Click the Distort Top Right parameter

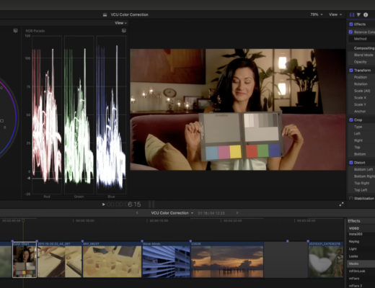(x=361, y=183)
